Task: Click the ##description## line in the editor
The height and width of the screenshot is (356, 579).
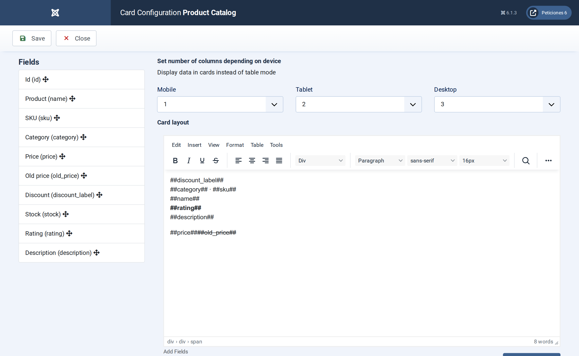Action: tap(192, 217)
